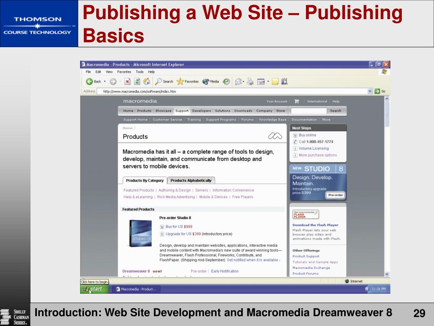Click the Studio 8 product box image
The width and height of the screenshot is (434, 326).
click(140, 233)
